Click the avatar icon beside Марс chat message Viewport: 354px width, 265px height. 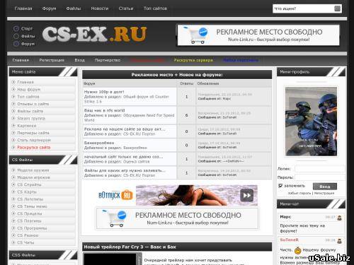tap(339, 218)
